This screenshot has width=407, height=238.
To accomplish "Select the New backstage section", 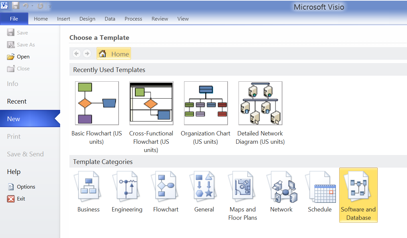I will click(x=30, y=119).
